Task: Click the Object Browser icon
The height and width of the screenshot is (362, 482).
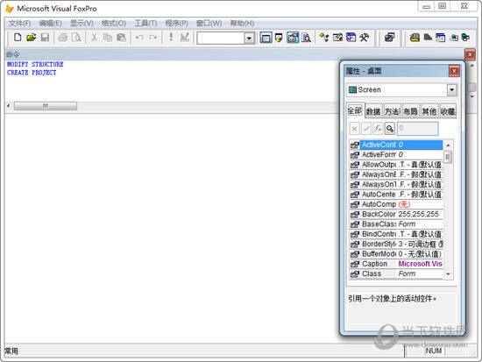Action: (x=337, y=38)
